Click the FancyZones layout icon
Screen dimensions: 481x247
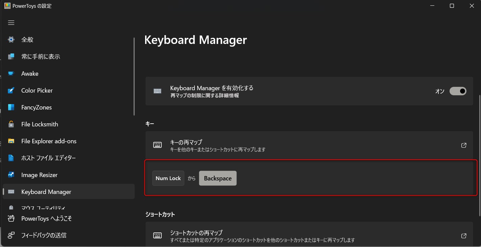[11, 107]
